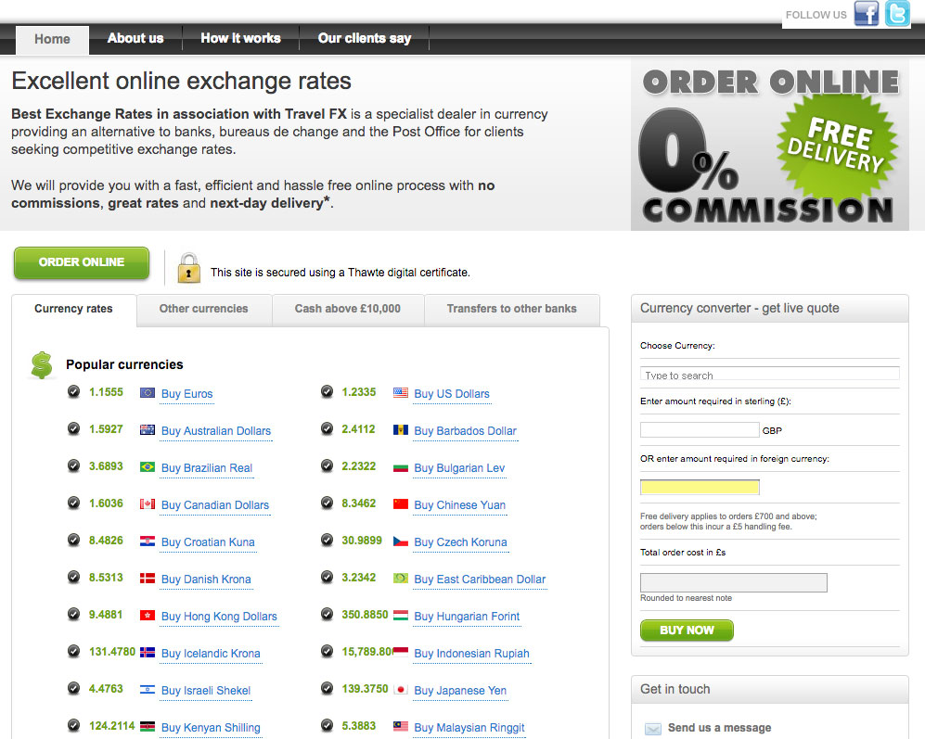Click the Total order cost field
The width and height of the screenshot is (925, 739).
pyautogui.click(x=734, y=582)
